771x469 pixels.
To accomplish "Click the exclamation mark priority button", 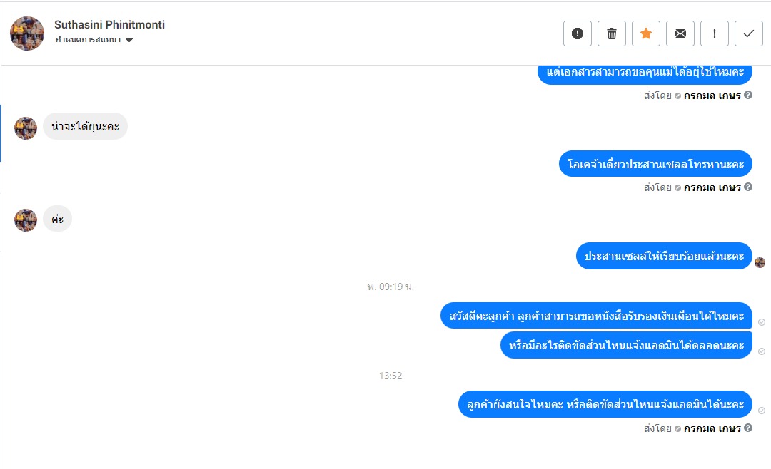I will pyautogui.click(x=715, y=33).
